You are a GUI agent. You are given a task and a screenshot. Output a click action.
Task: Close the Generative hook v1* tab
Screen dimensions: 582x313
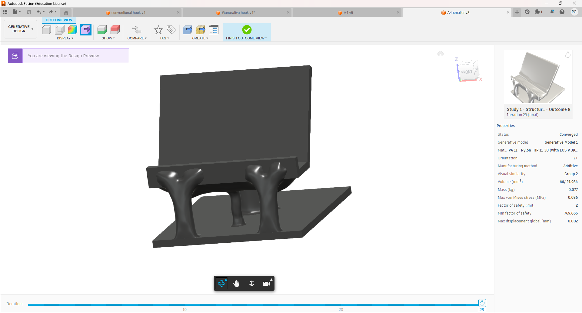(288, 12)
